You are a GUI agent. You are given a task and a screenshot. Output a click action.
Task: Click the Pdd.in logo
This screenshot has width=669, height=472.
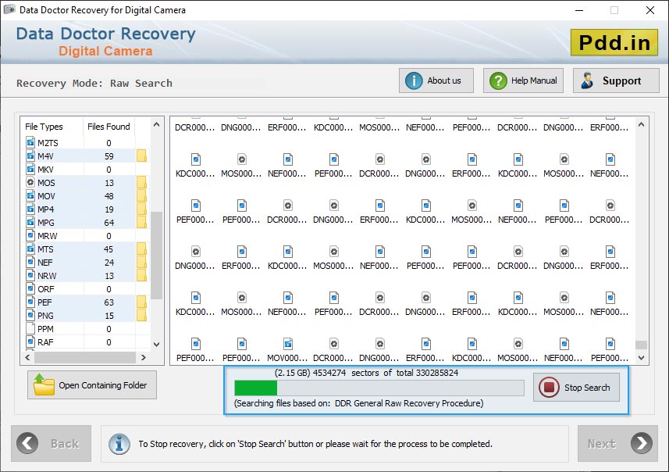pyautogui.click(x=614, y=42)
